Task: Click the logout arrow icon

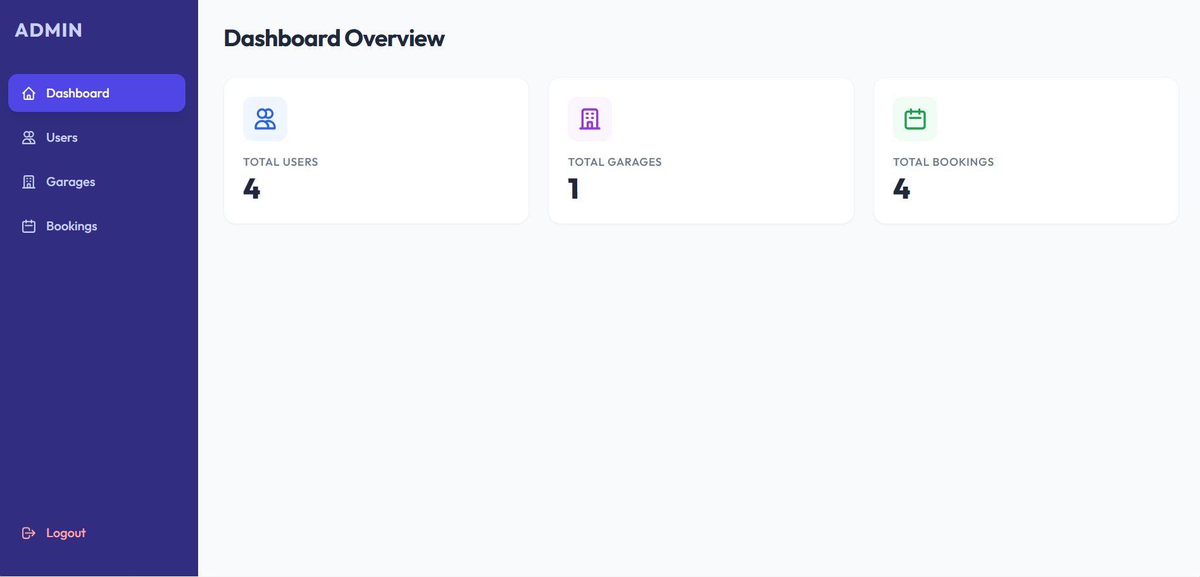Action: coord(28,533)
